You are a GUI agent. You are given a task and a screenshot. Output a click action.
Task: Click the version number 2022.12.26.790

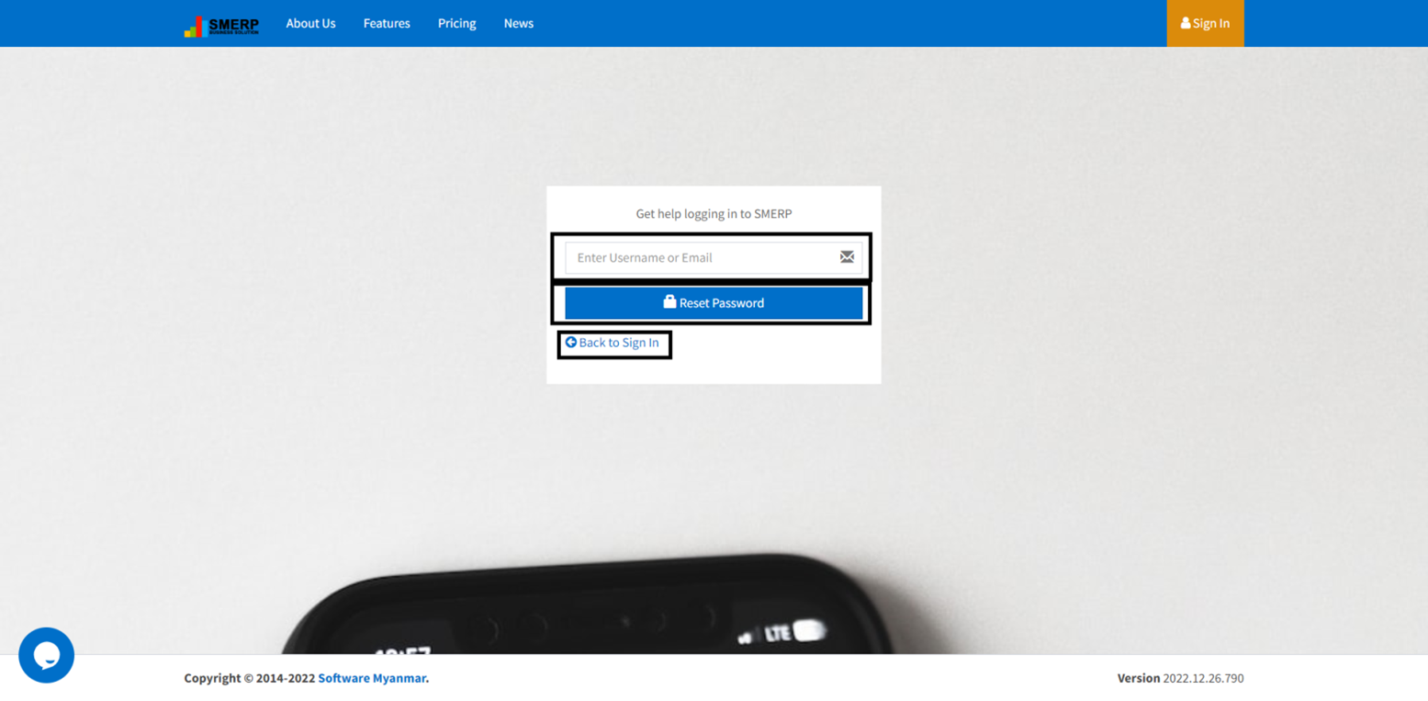tap(1203, 678)
